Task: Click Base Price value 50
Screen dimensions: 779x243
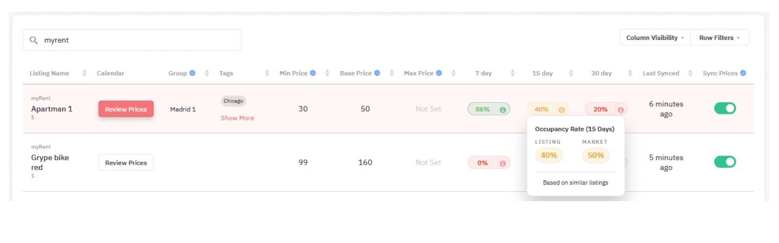Action: click(x=365, y=109)
